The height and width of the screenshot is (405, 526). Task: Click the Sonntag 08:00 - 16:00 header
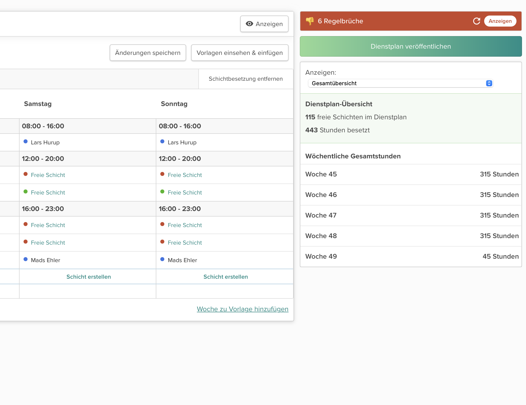coord(180,126)
